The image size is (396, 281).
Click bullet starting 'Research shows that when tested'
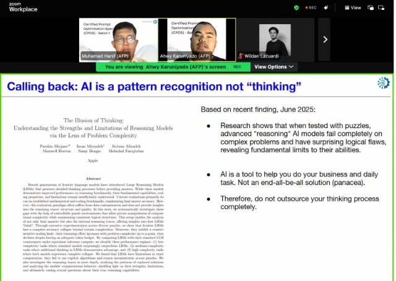click(x=303, y=138)
